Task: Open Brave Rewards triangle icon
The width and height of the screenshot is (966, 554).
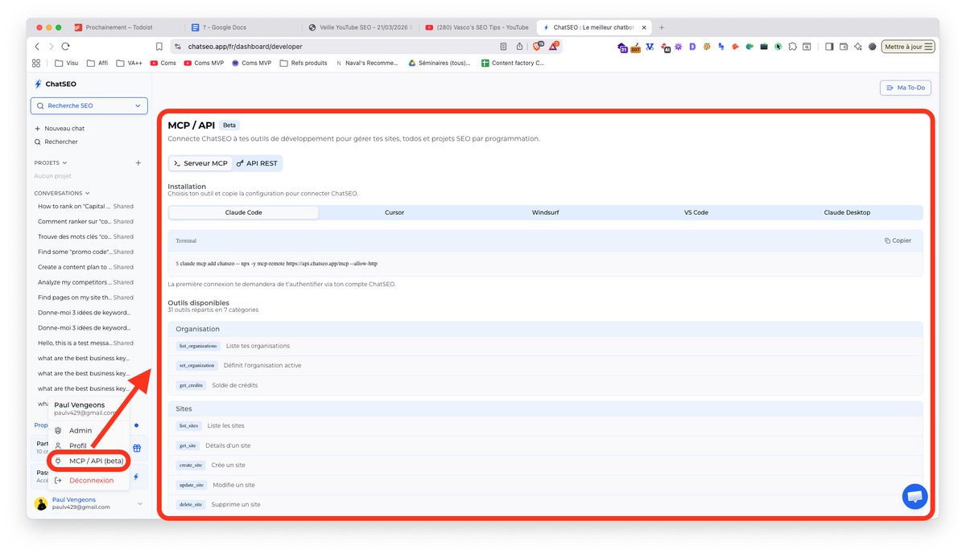Action: point(553,47)
